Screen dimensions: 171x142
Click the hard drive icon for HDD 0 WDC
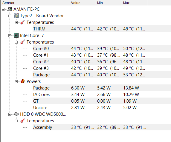pos(16,114)
